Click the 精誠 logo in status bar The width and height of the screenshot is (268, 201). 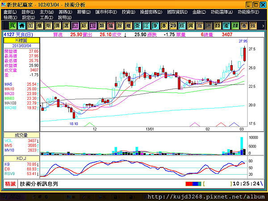[x=10, y=184]
